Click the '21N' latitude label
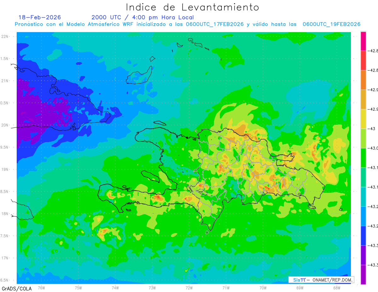This screenshot has height=292, width=378. [5, 81]
